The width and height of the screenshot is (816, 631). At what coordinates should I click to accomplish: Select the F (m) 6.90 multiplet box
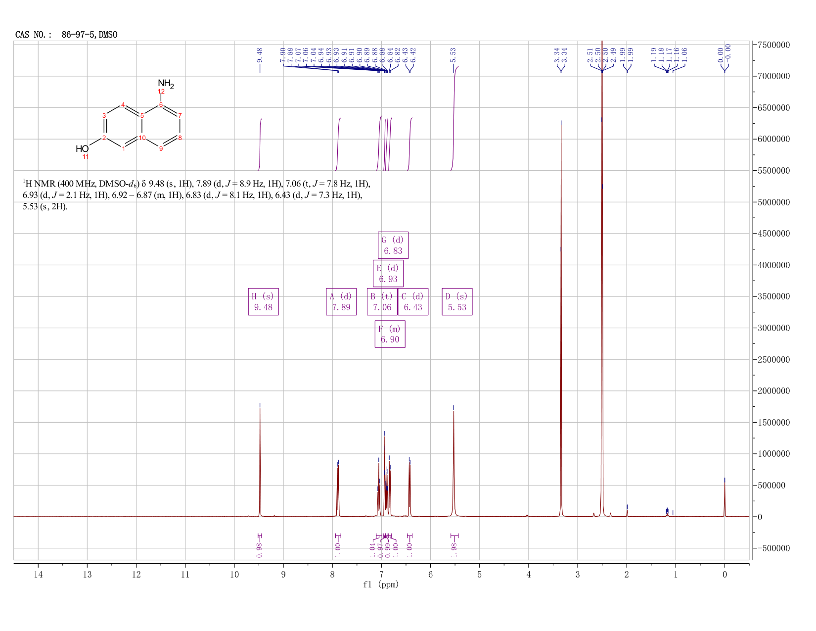coord(390,335)
